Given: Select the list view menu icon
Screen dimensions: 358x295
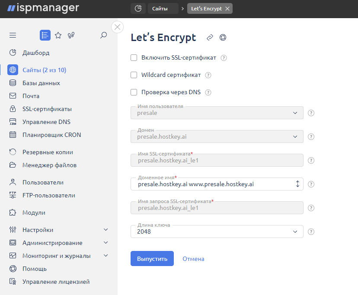Looking at the screenshot, I should pyautogui.click(x=45, y=35).
